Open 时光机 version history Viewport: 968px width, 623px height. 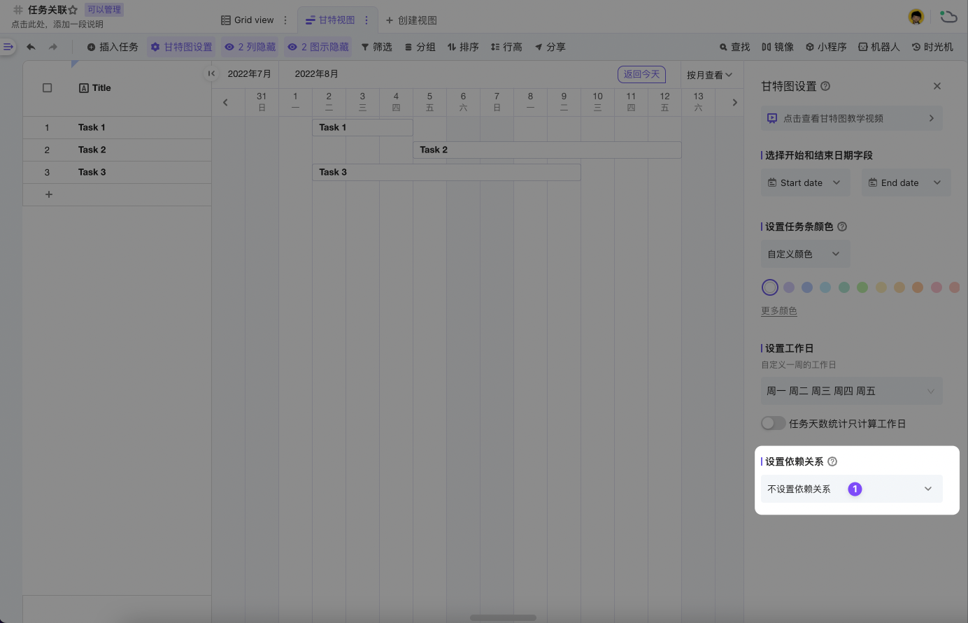(x=932, y=47)
